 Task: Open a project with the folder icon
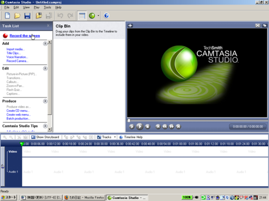pyautogui.click(x=17, y=16)
